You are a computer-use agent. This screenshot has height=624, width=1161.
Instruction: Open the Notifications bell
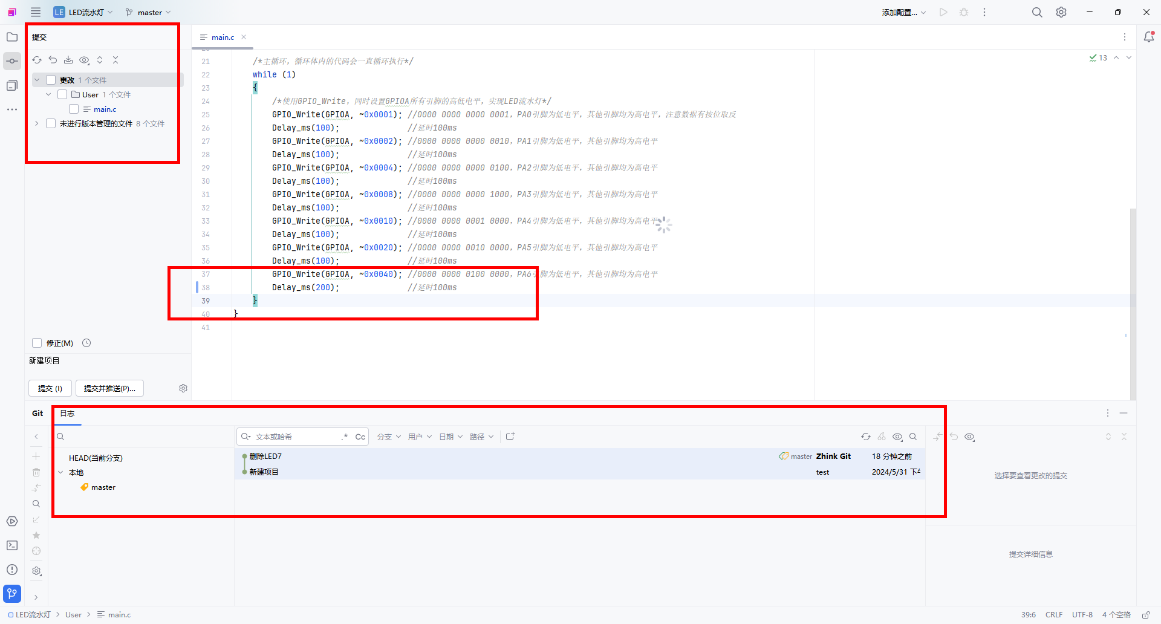click(x=1149, y=37)
